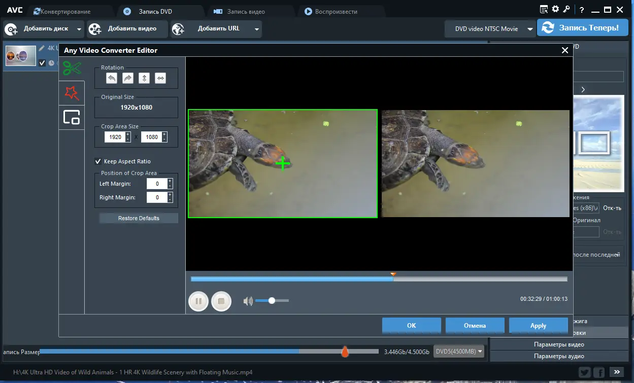This screenshot has width=634, height=383.
Task: Open help via the question mark icon
Action: pos(582,10)
